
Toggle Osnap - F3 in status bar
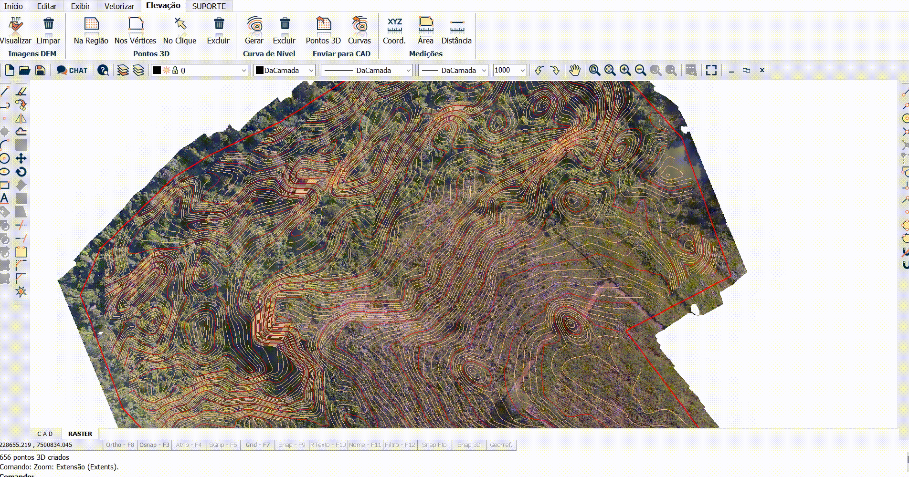point(154,445)
